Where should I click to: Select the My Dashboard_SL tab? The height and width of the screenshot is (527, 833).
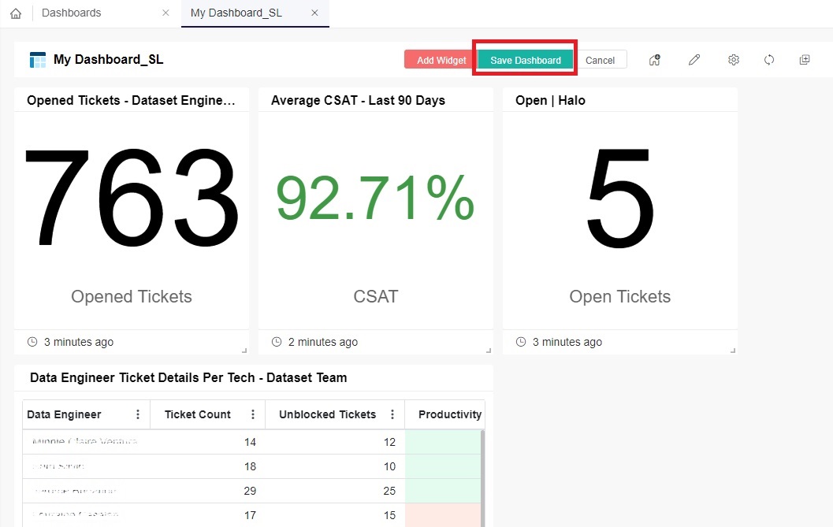pyautogui.click(x=236, y=13)
